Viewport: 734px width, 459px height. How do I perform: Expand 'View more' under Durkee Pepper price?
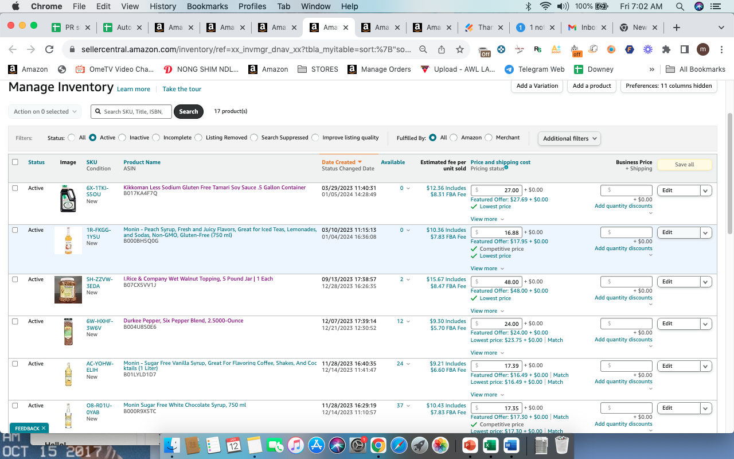coord(487,353)
